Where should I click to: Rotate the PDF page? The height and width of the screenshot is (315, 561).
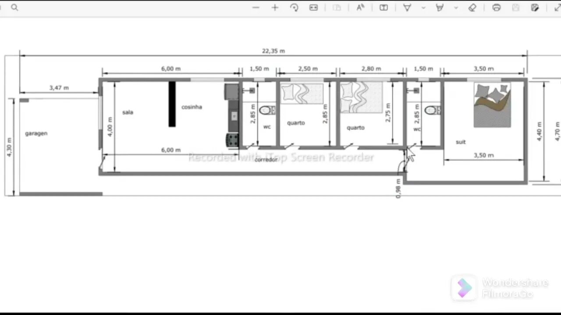(x=294, y=7)
